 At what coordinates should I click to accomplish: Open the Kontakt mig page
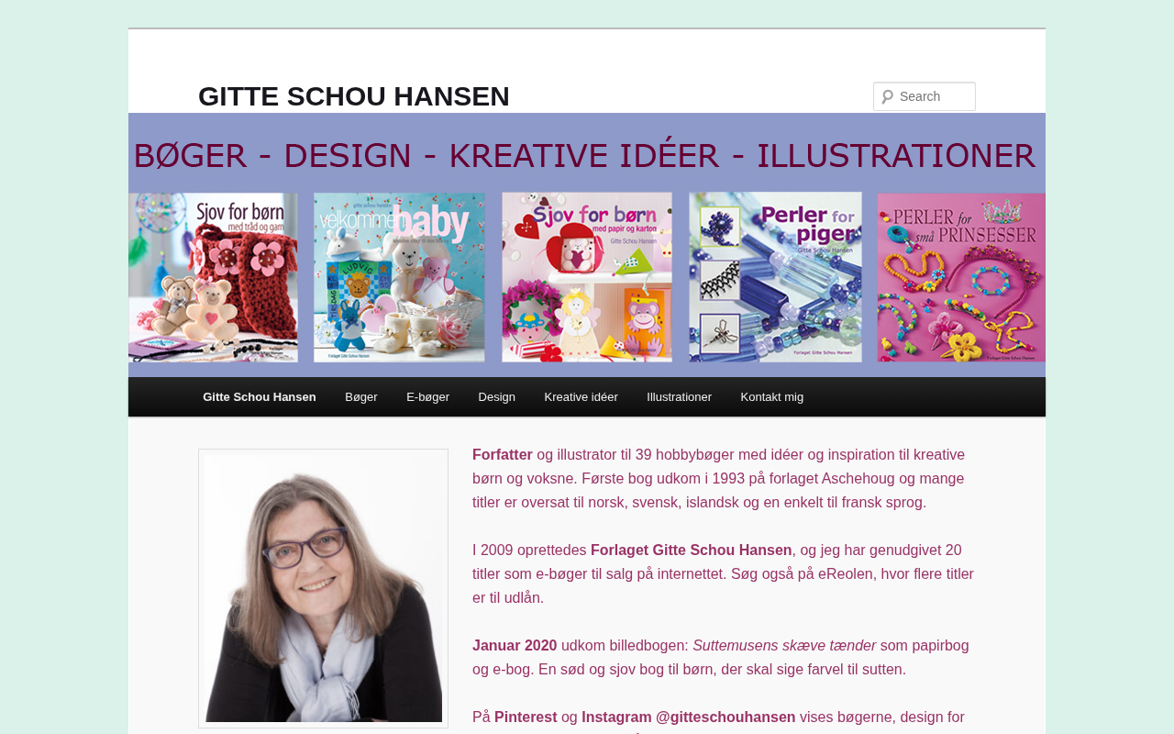coord(772,397)
